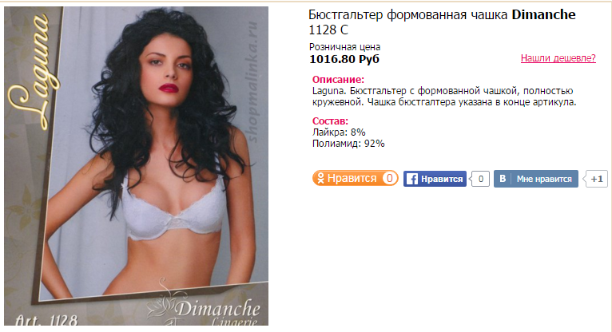612x332 pixels.
Task: Click the 'Art. 1128' label on the photo
Action: coord(46,320)
